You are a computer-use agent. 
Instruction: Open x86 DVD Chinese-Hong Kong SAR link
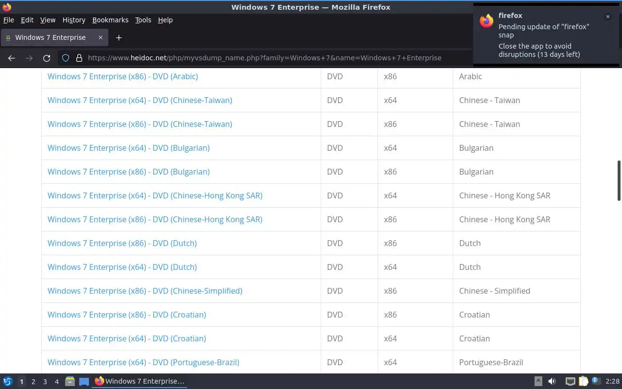155,219
